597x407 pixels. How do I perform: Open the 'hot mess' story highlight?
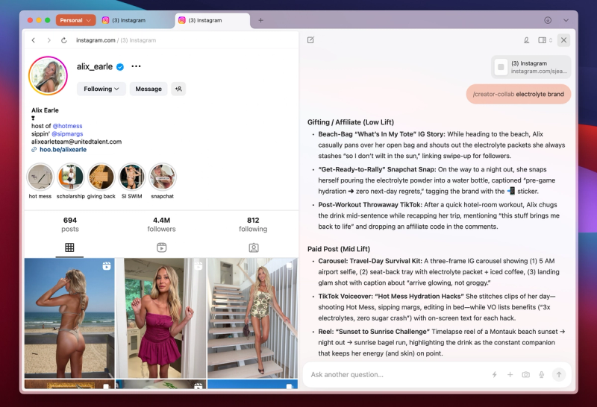click(x=40, y=181)
